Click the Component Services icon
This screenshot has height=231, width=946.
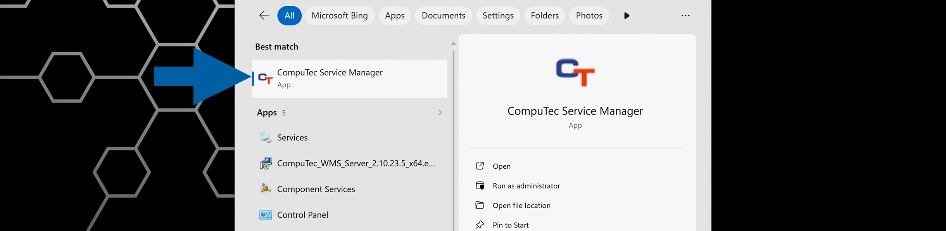(x=266, y=189)
